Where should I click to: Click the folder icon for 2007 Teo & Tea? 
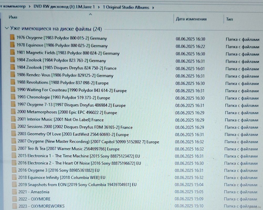click(14, 148)
